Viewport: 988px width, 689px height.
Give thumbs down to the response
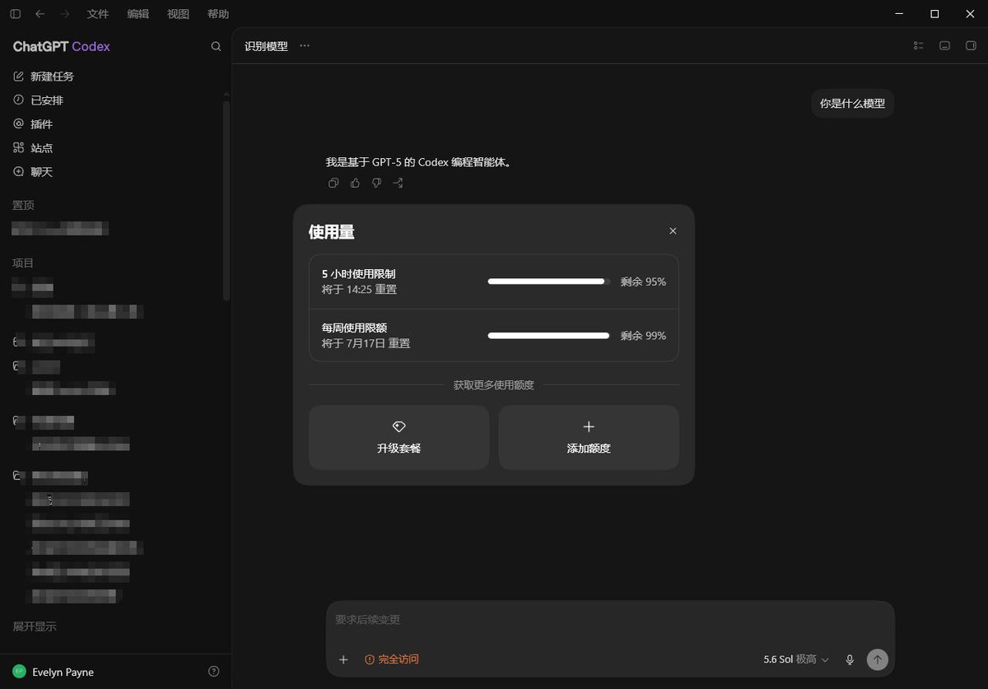tap(376, 183)
